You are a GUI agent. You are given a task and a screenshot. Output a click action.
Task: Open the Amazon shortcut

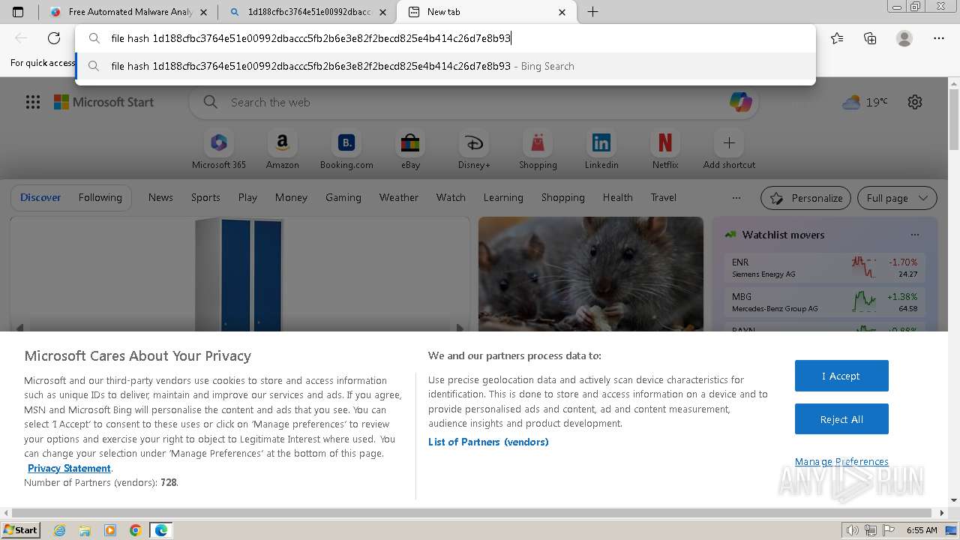[282, 150]
